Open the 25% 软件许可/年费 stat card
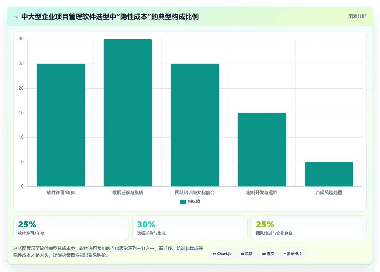The width and height of the screenshot is (380, 272). (x=71, y=228)
